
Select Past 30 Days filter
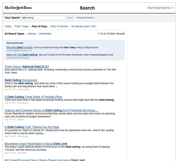[x=39, y=26]
